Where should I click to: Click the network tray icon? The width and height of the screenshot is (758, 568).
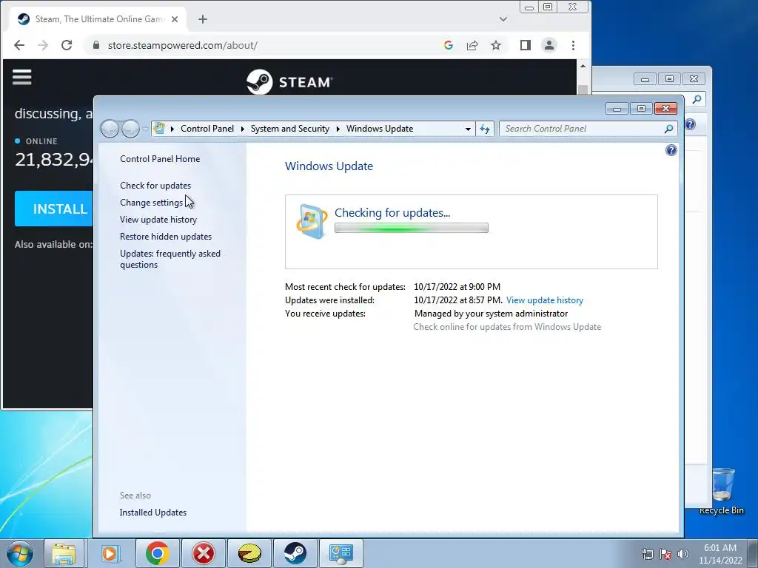tap(647, 555)
